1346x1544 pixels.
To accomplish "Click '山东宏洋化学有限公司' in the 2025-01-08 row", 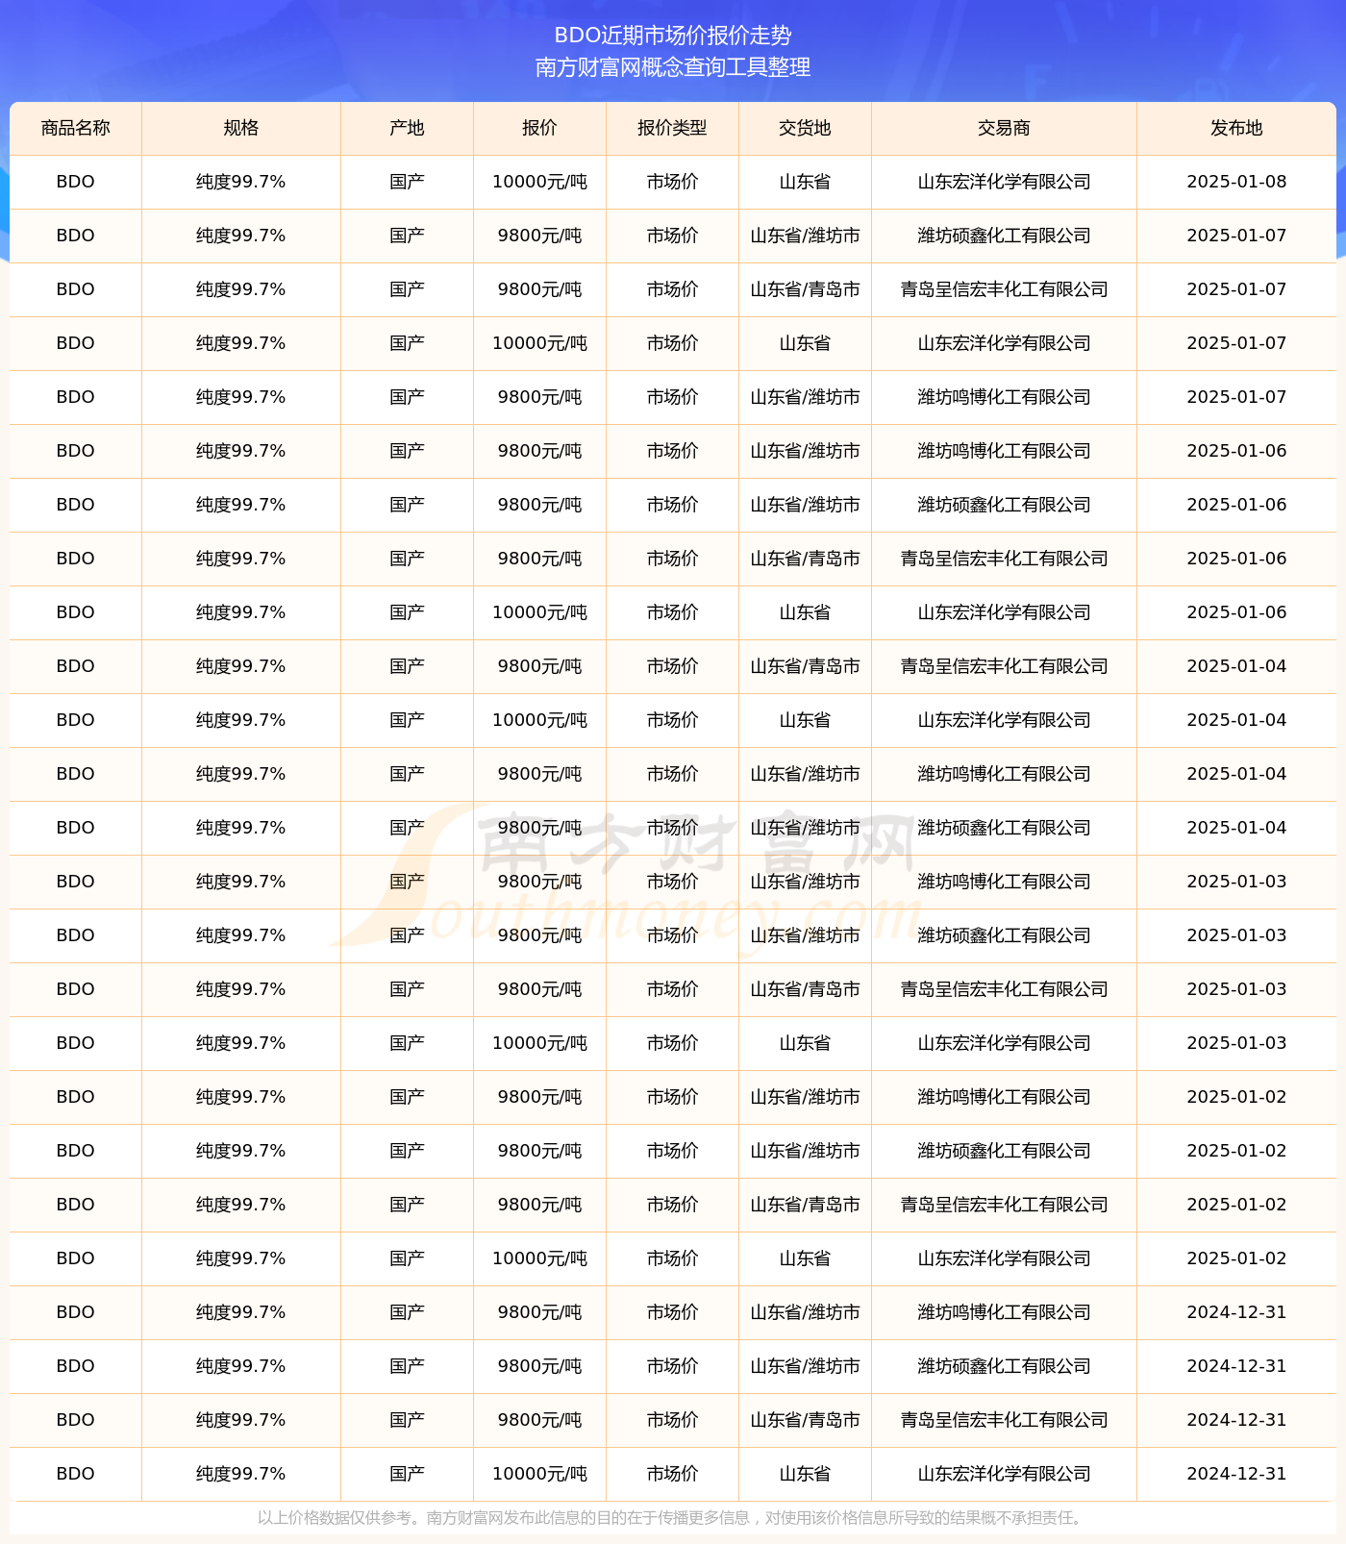I will coord(1004,182).
